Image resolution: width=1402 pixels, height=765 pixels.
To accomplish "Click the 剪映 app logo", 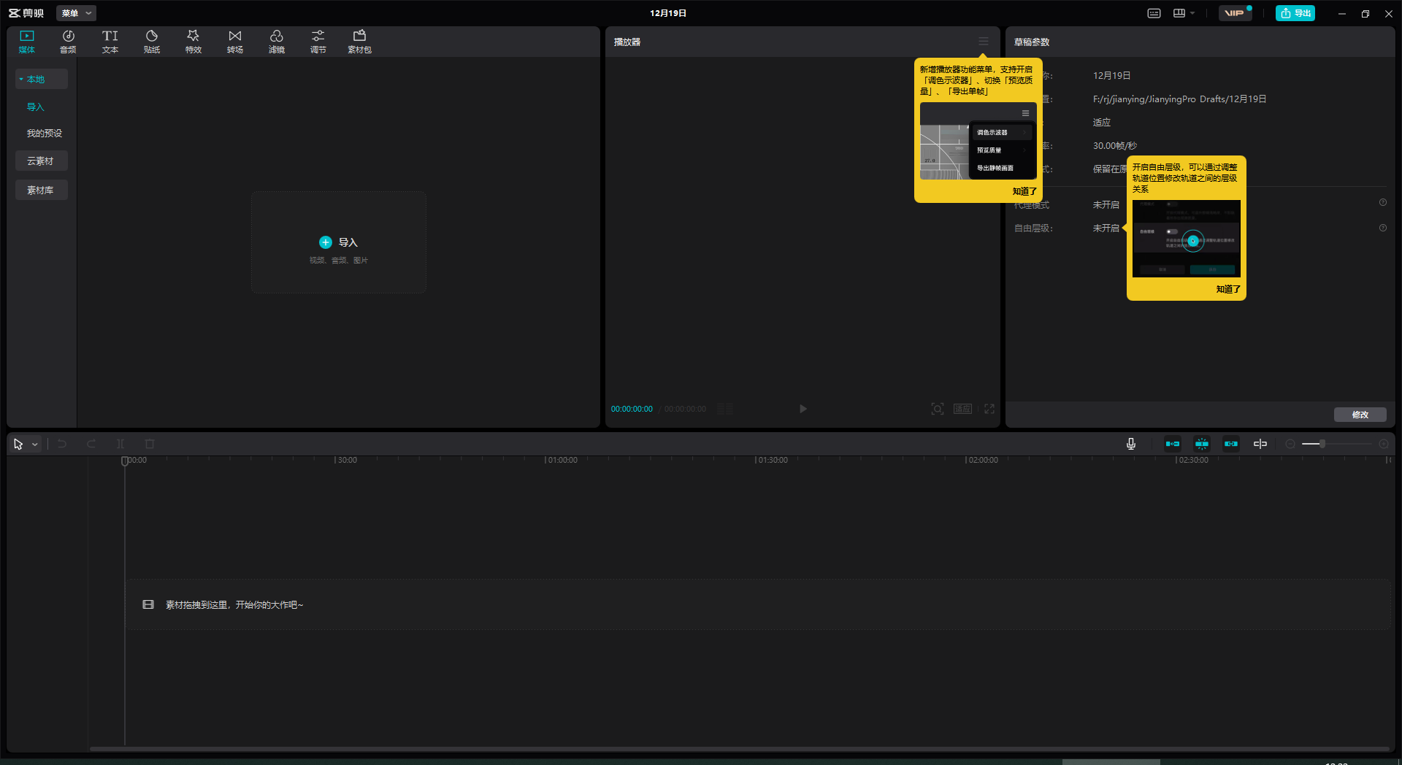I will (x=26, y=13).
